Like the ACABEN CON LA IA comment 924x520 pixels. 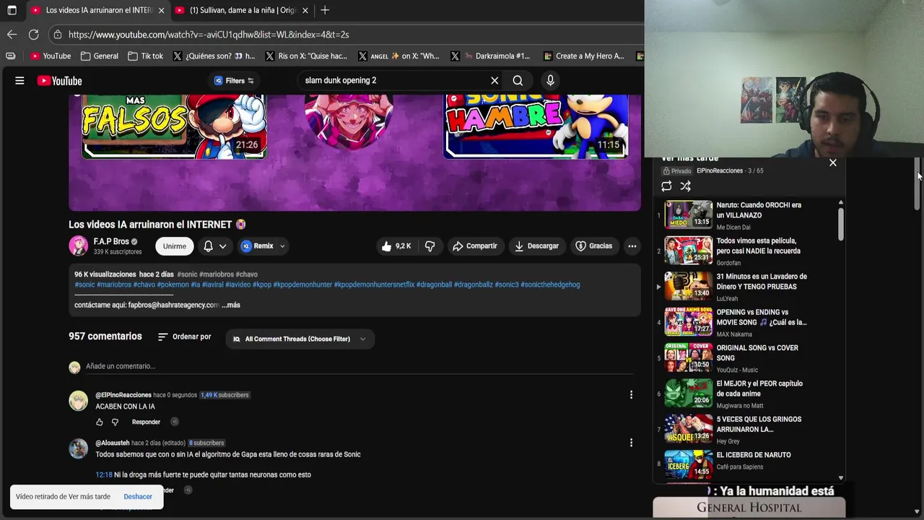[x=100, y=422]
